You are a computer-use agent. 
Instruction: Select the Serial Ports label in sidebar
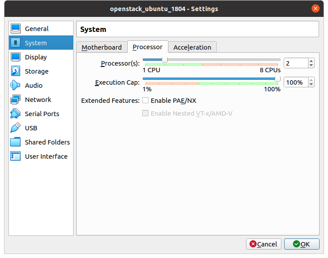click(42, 114)
